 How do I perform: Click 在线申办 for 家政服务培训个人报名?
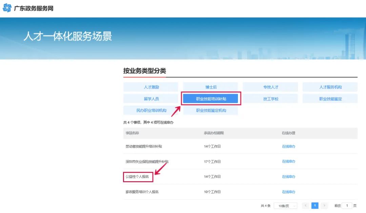pos(288,192)
